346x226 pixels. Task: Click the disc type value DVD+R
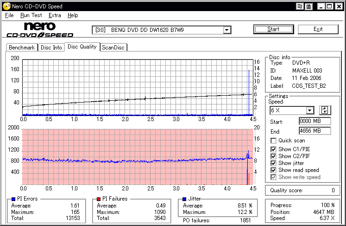click(x=301, y=63)
